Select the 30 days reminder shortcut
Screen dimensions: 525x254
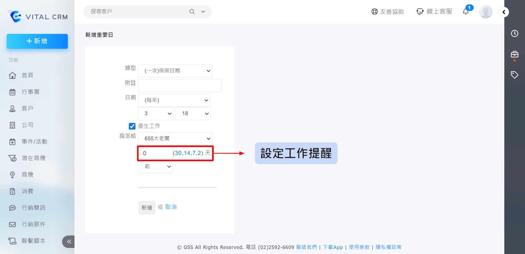(178, 153)
